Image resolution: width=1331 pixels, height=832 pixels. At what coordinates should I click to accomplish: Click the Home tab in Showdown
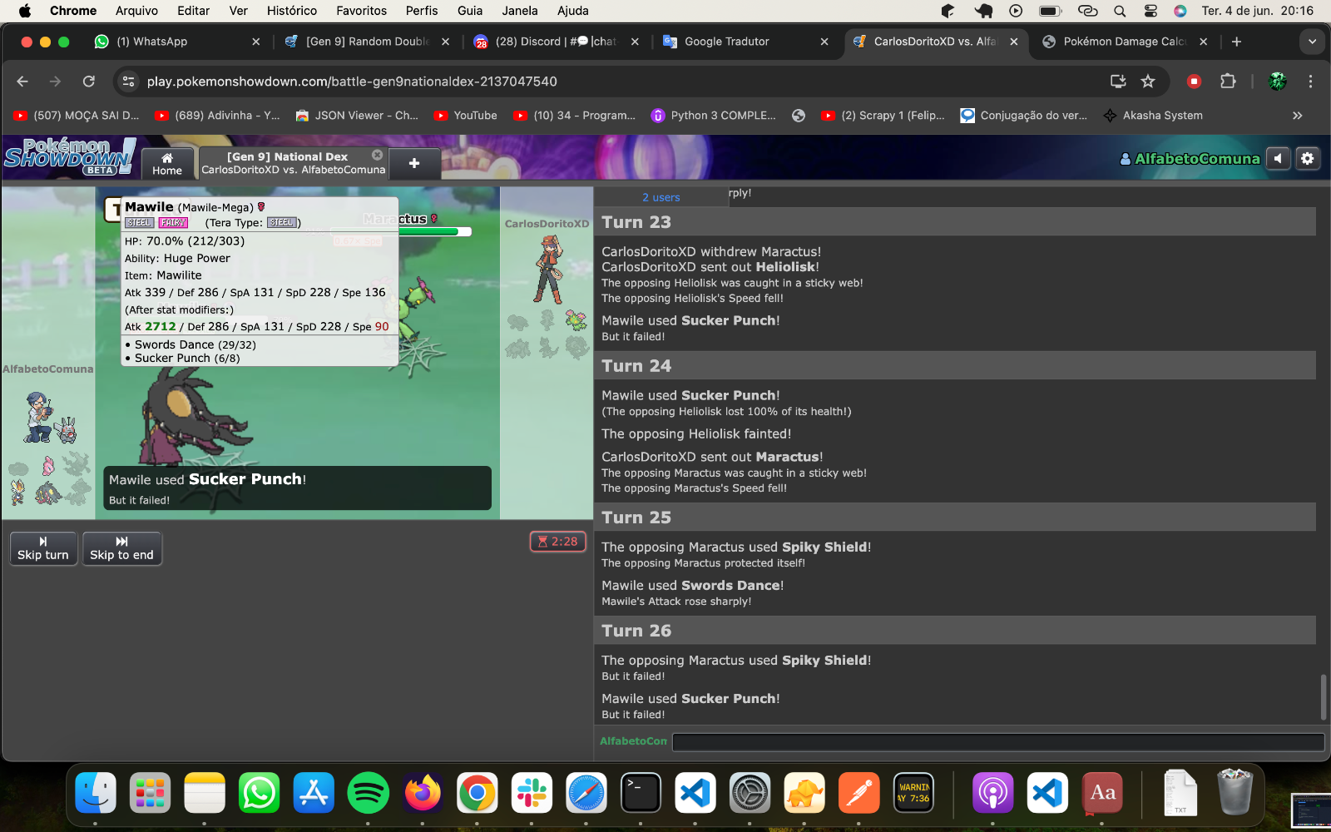click(x=167, y=163)
